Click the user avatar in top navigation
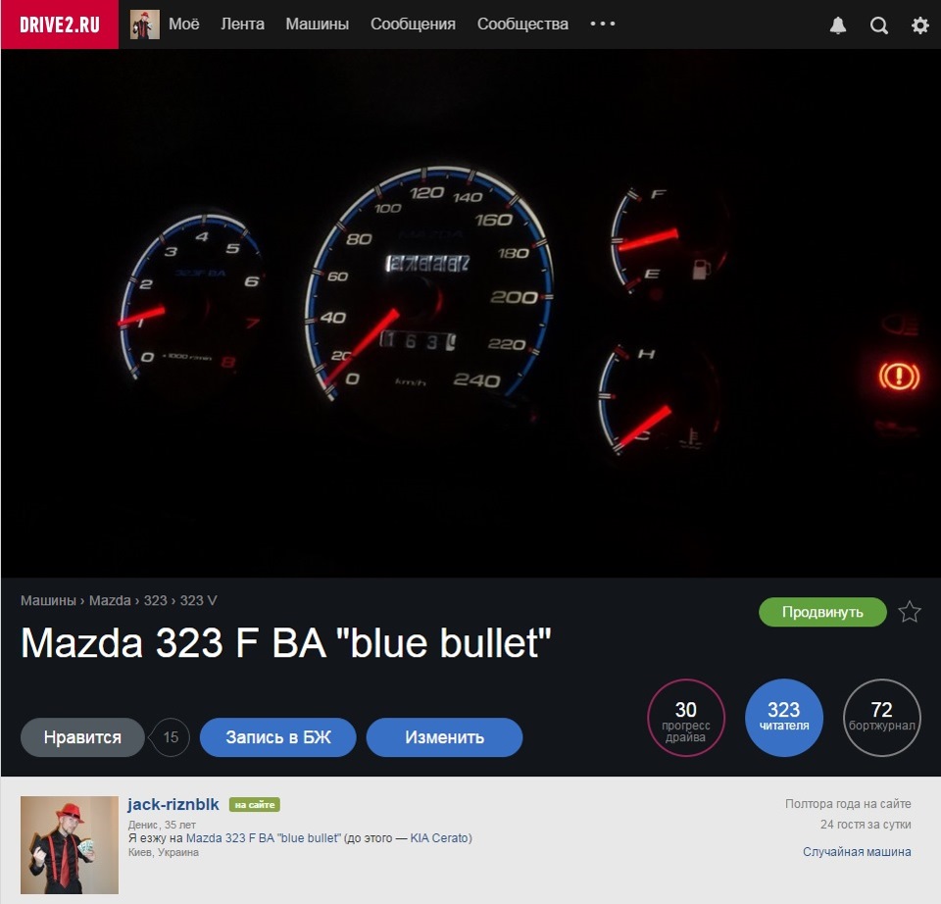Image resolution: width=941 pixels, height=904 pixels. pos(145,25)
